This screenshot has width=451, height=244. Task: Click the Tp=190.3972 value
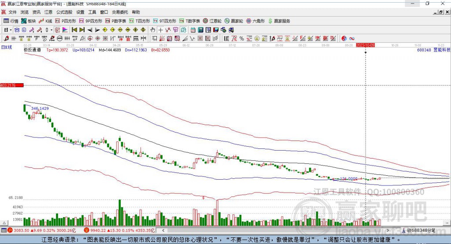(57, 50)
